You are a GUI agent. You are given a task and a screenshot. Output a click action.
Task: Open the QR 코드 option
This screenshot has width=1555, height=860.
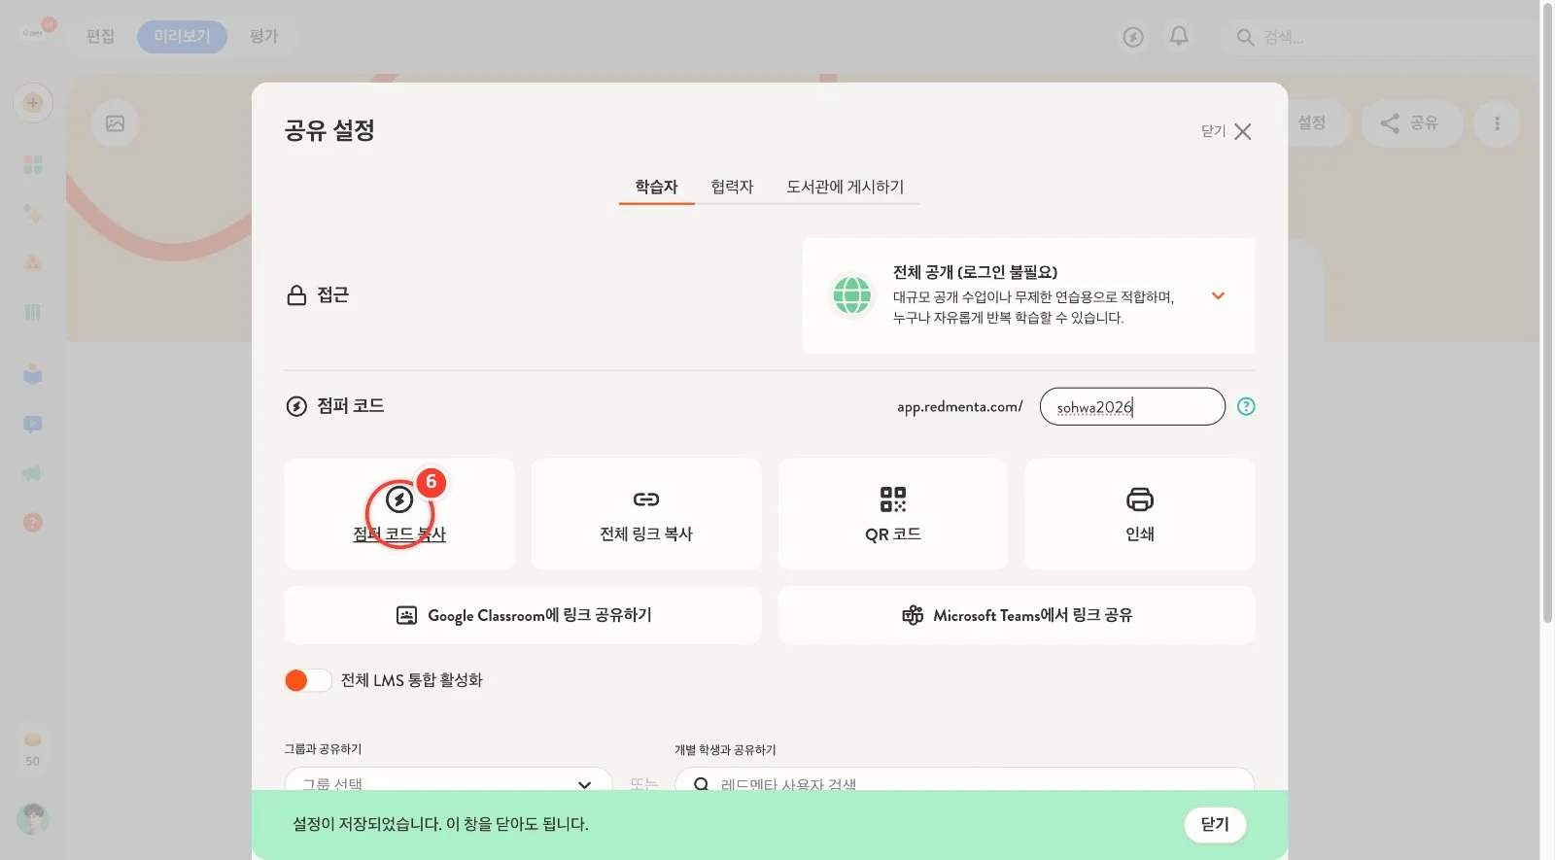[x=893, y=514]
